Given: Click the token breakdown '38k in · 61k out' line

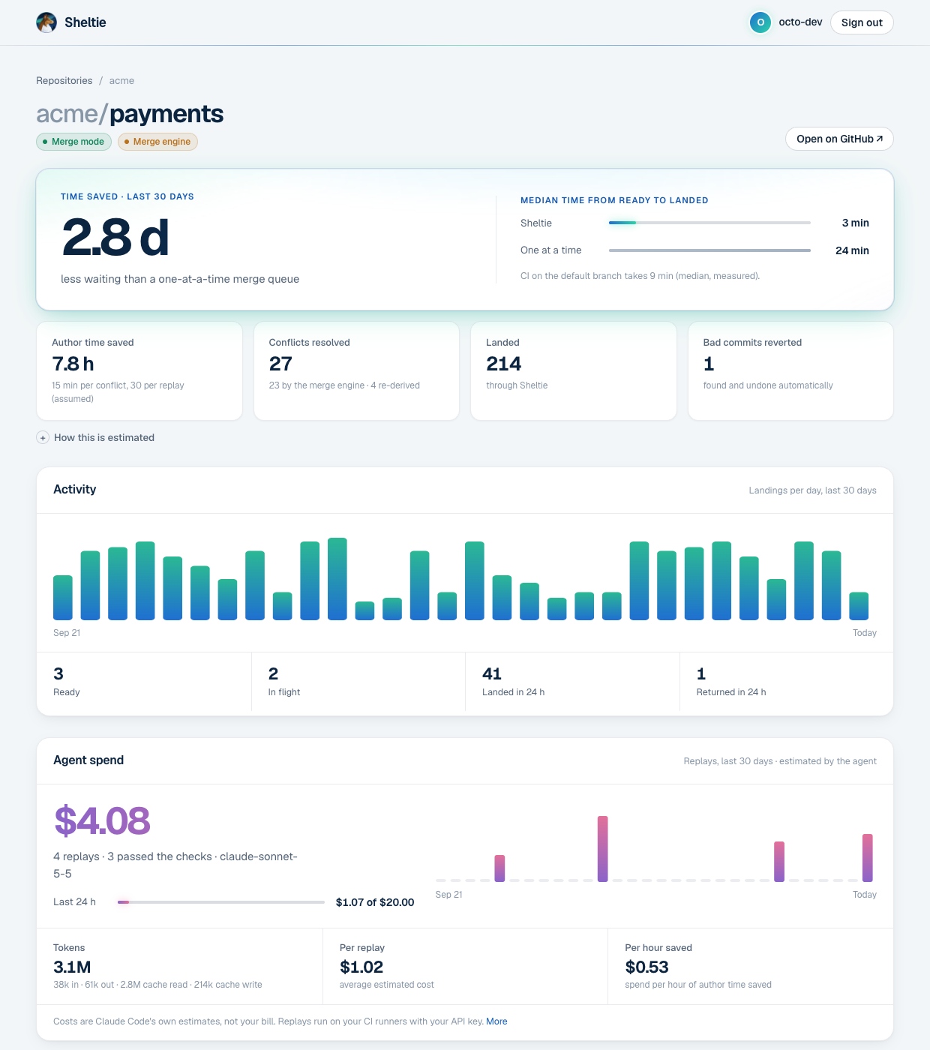Looking at the screenshot, I should 157,985.
